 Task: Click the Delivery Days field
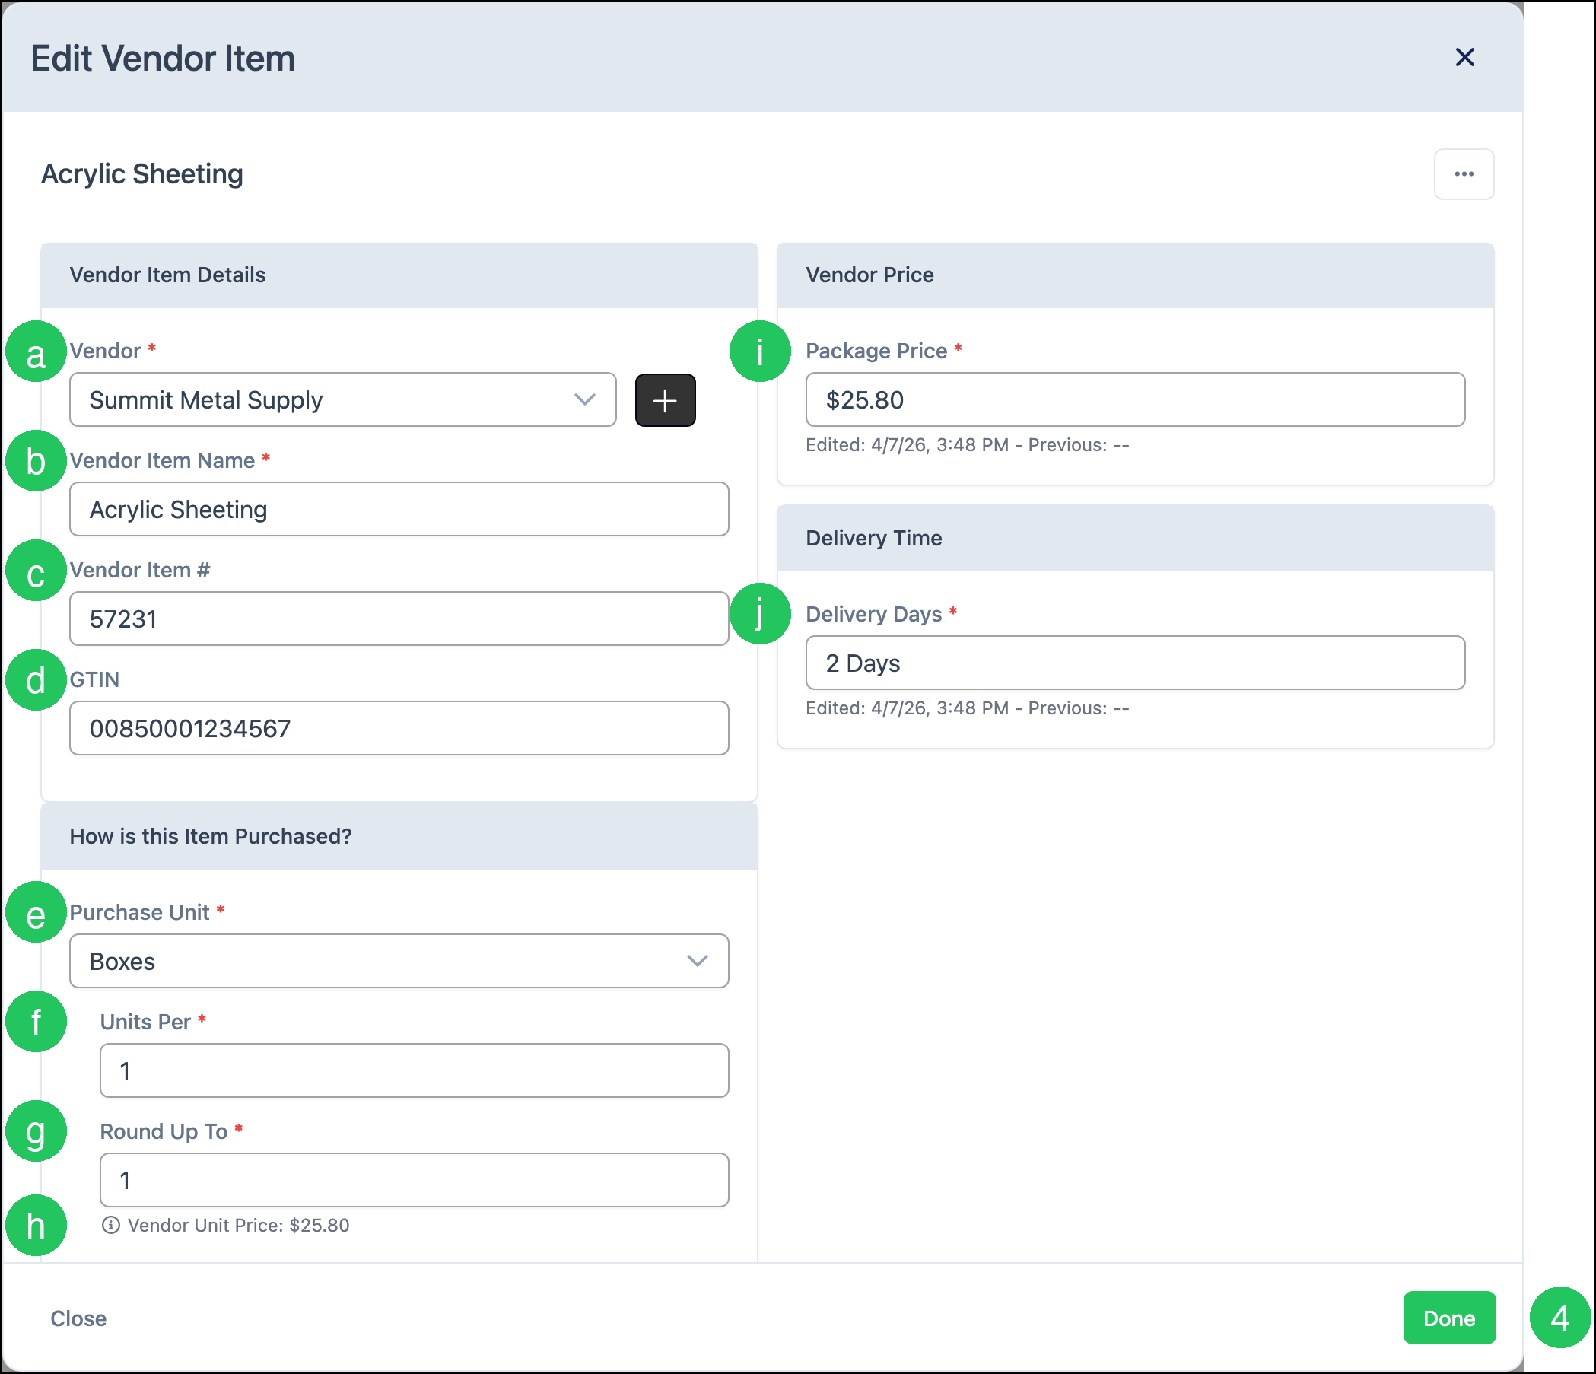tap(1134, 663)
